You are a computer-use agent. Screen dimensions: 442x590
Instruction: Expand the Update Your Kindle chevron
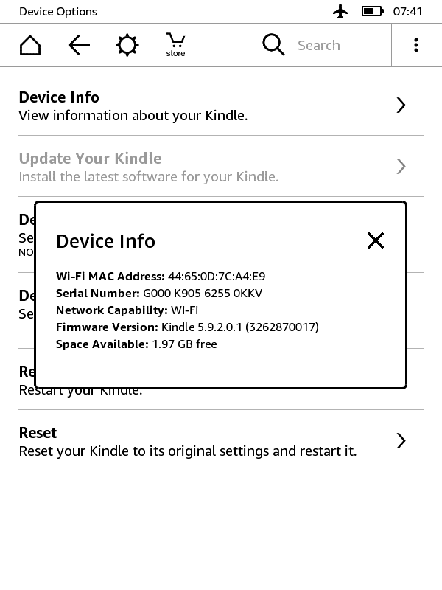[x=401, y=167]
